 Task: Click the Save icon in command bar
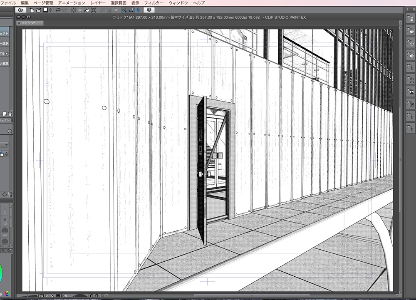coord(45,10)
